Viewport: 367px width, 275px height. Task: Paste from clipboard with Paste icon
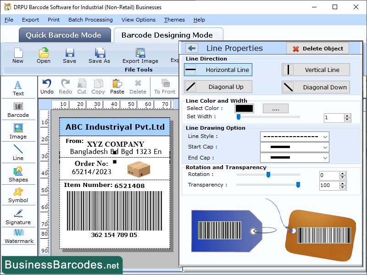click(x=117, y=87)
